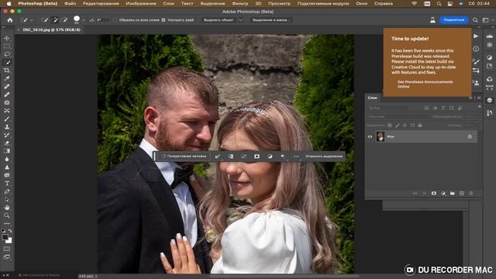Open tool preset picker dropdown arrow
Image resolution: width=496 pixels, height=279 pixels.
[32, 20]
